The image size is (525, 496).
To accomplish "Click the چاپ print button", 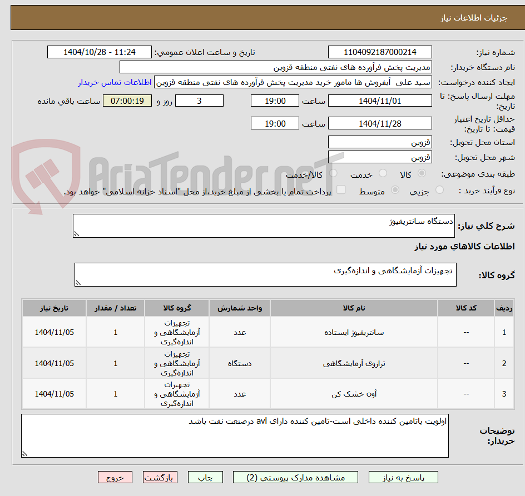I will 205,477.
